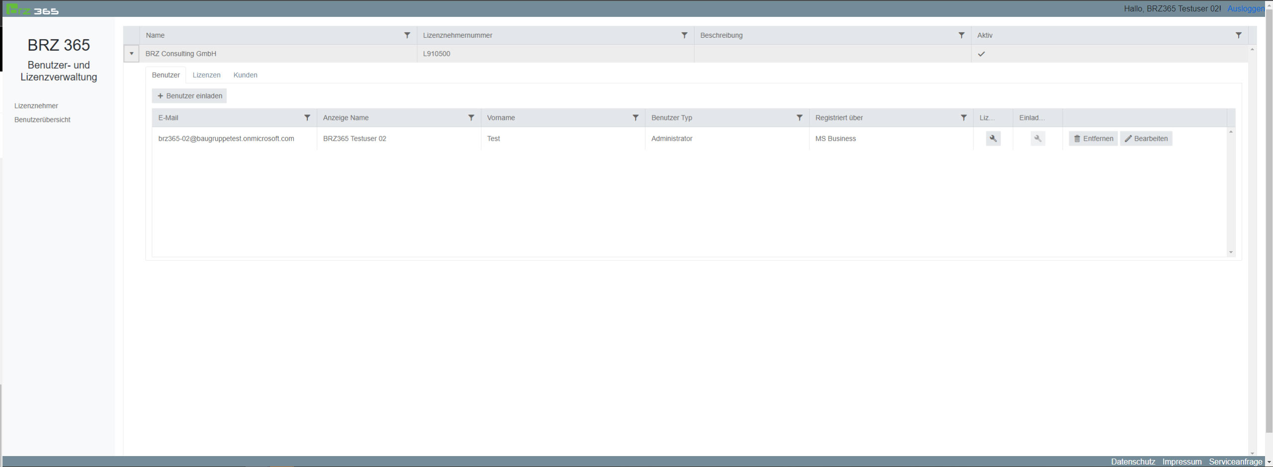
Task: Open the Aktiv column filter
Action: pyautogui.click(x=1238, y=35)
